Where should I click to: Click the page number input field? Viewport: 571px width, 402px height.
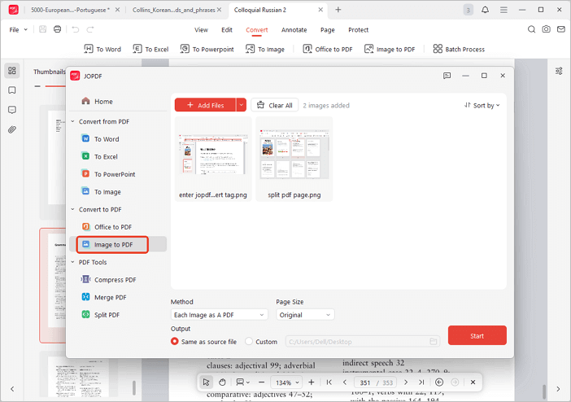point(365,382)
